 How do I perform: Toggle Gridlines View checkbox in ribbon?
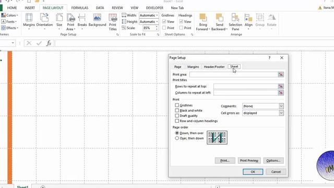(x=164, y=21)
